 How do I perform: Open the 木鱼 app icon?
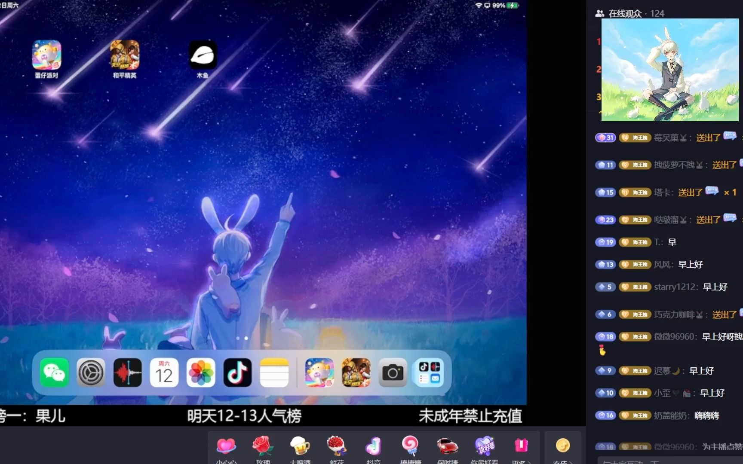point(203,55)
